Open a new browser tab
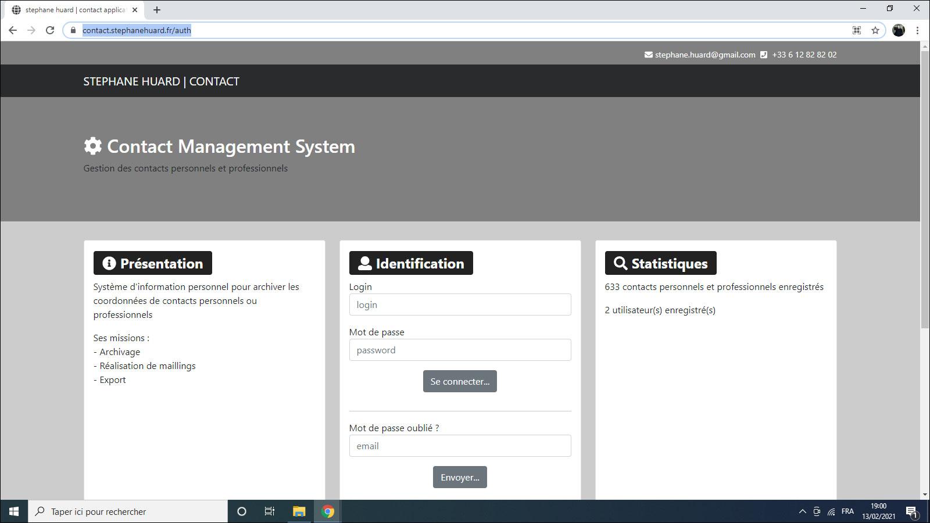The height and width of the screenshot is (523, 930). [157, 10]
